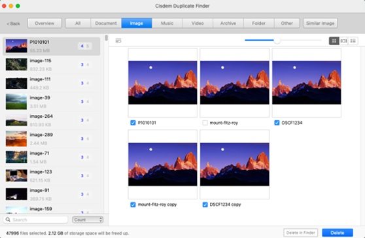Select the image-123 group in sidebar

tap(52, 176)
